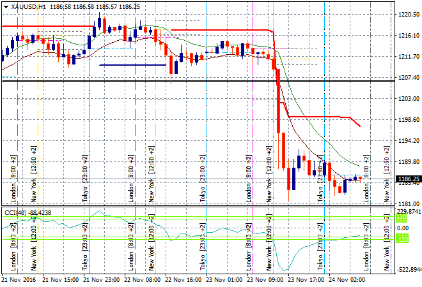Select the upper green CCI level tag
Viewport: 422px width, 287px height.
click(x=402, y=217)
